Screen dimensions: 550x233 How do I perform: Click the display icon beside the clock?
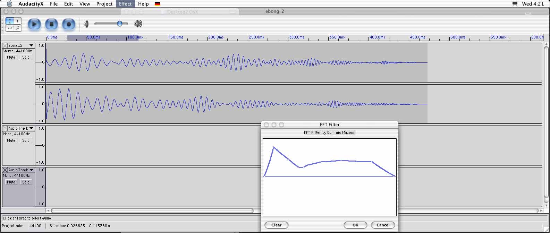click(515, 4)
